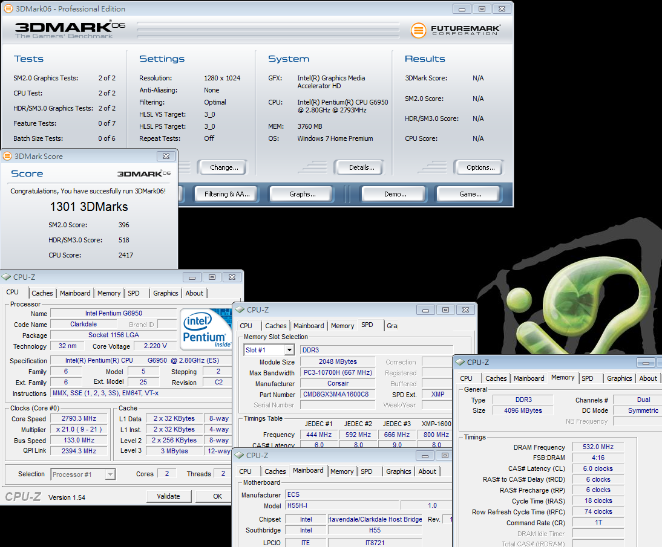Maximize the 3DMark06 Professional Edition window
Image resolution: width=662 pixels, height=547 pixels.
point(482,8)
